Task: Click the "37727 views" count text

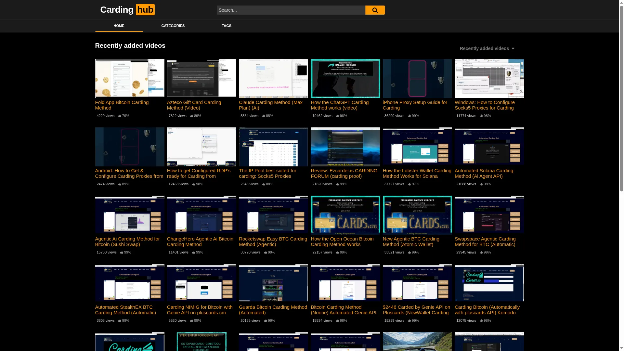Action: 394,184
